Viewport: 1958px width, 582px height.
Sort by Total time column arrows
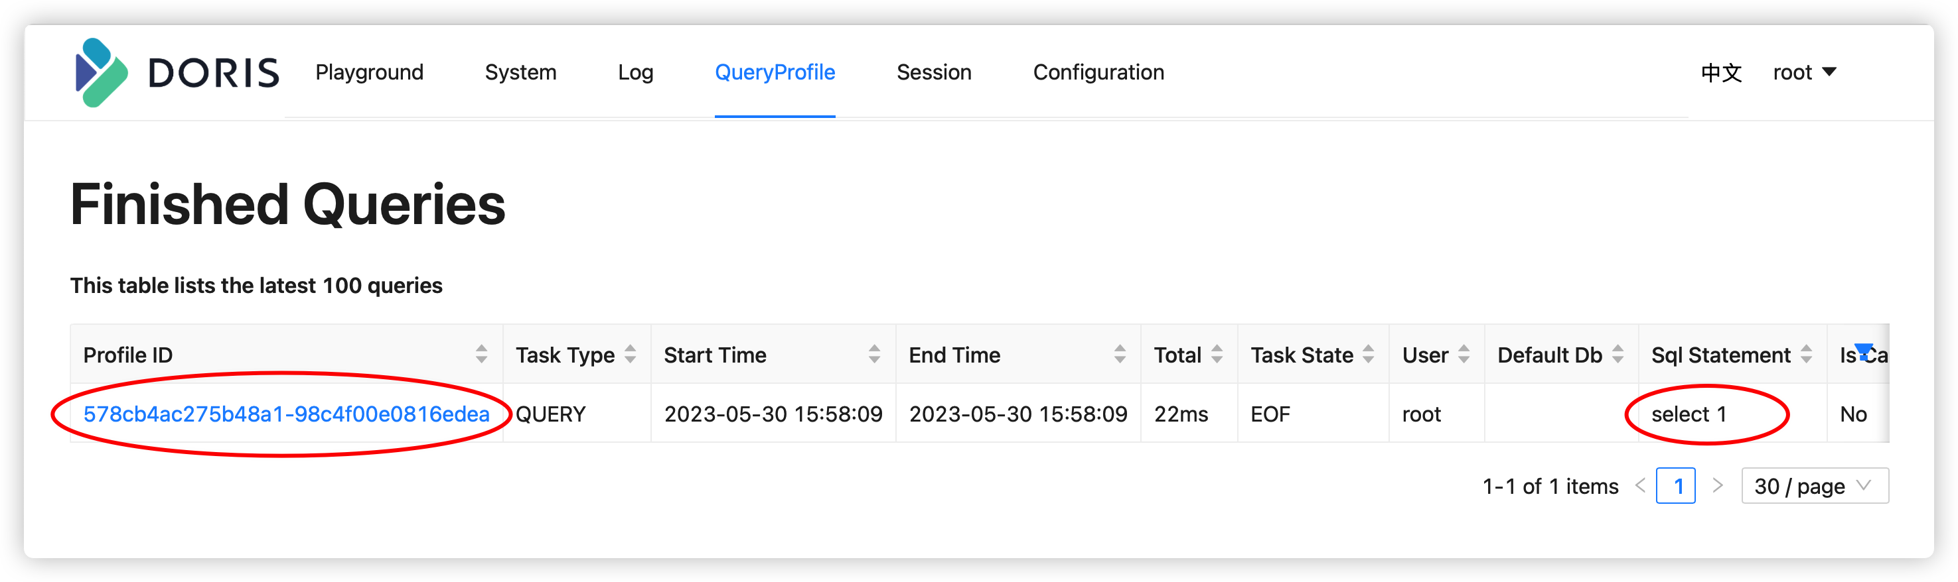point(1217,355)
